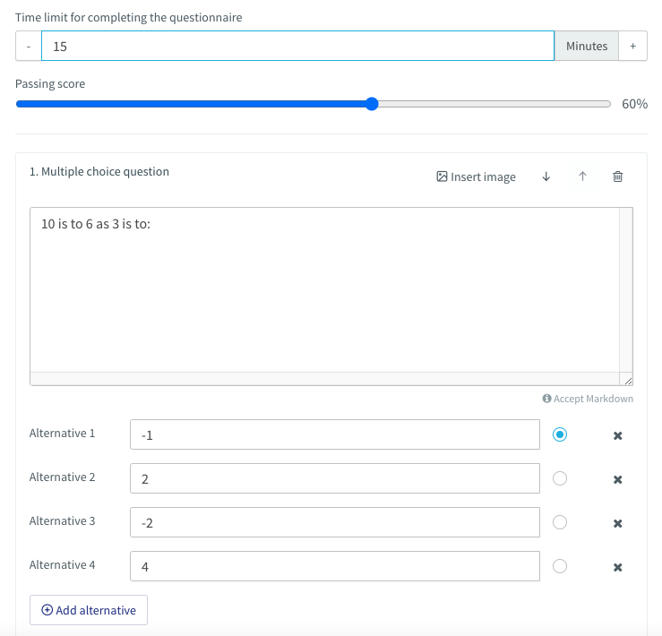Click the passing score slider handle
The height and width of the screenshot is (636, 662).
pos(372,104)
